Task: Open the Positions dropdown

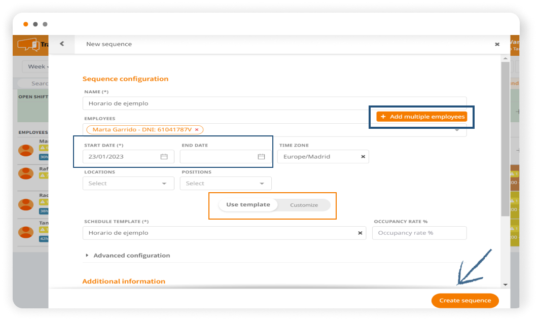Action: point(225,184)
